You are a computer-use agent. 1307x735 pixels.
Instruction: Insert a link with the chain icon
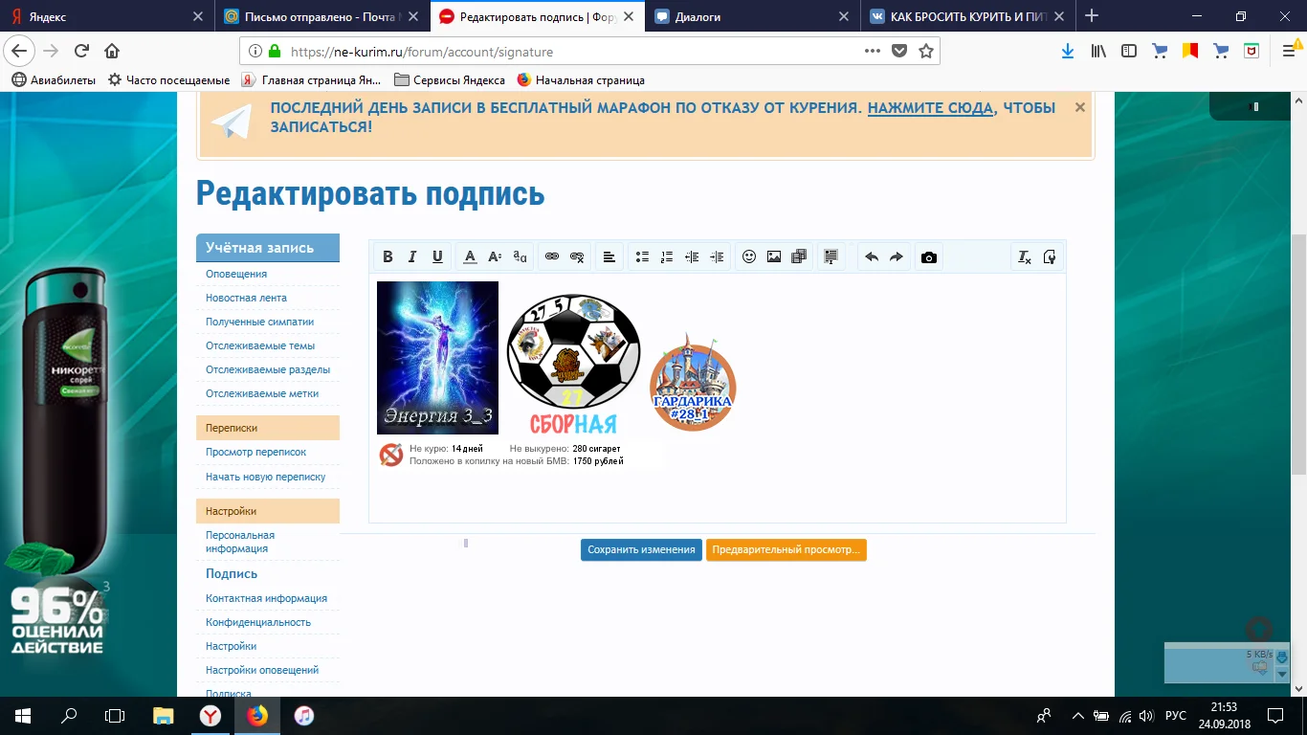click(x=552, y=256)
